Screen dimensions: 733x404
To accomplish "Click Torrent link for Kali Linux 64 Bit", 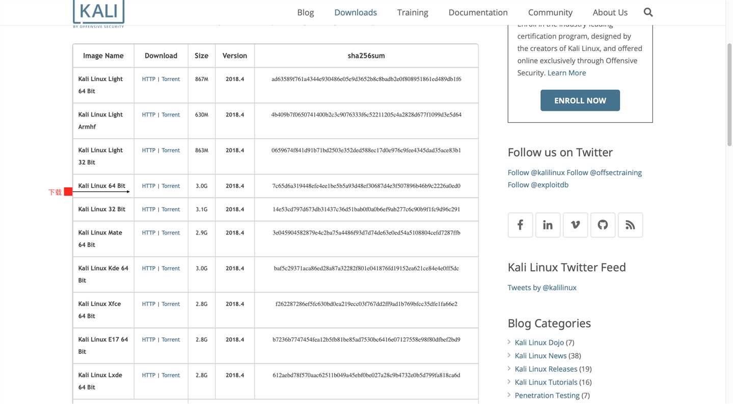I will 171,186.
